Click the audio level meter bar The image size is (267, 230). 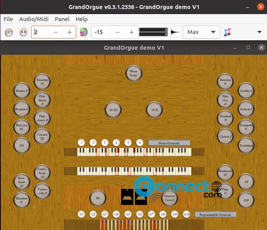(153, 32)
